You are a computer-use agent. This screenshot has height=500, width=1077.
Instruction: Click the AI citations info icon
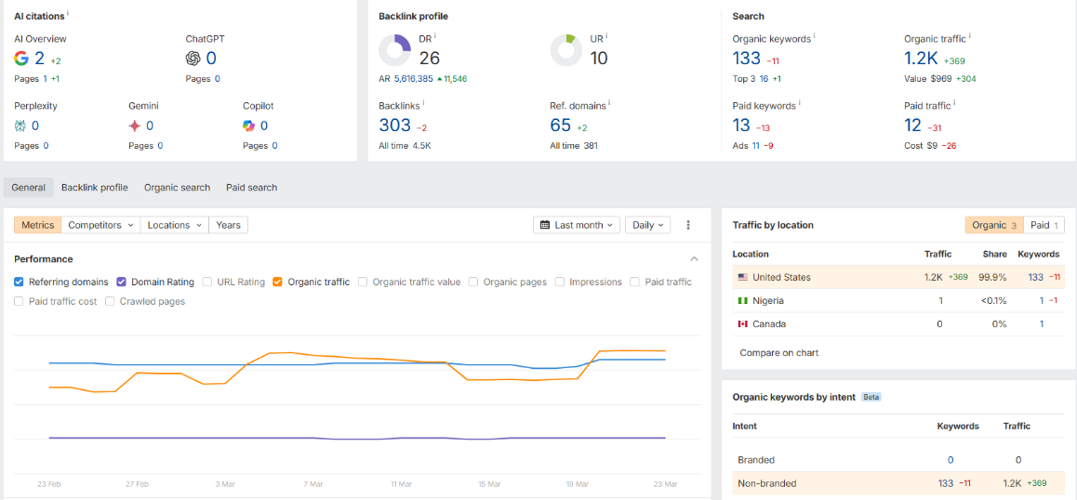point(69,14)
